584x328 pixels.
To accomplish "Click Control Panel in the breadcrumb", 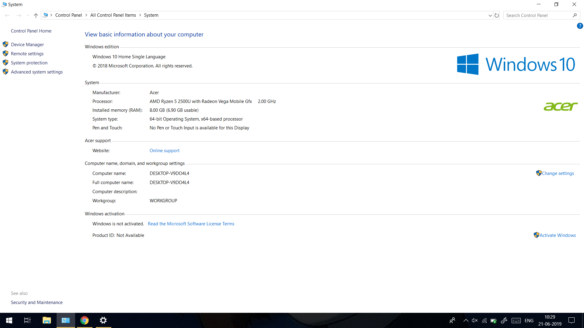I will click(x=68, y=15).
